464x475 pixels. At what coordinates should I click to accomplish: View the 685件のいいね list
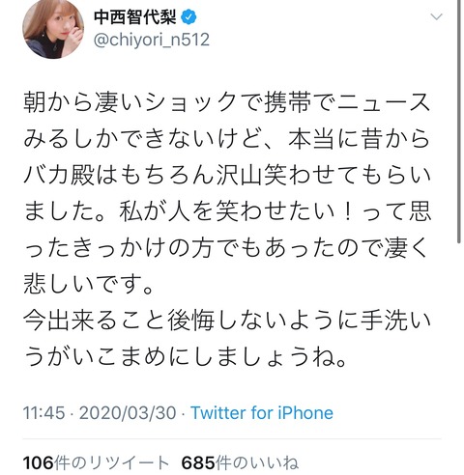point(240,462)
